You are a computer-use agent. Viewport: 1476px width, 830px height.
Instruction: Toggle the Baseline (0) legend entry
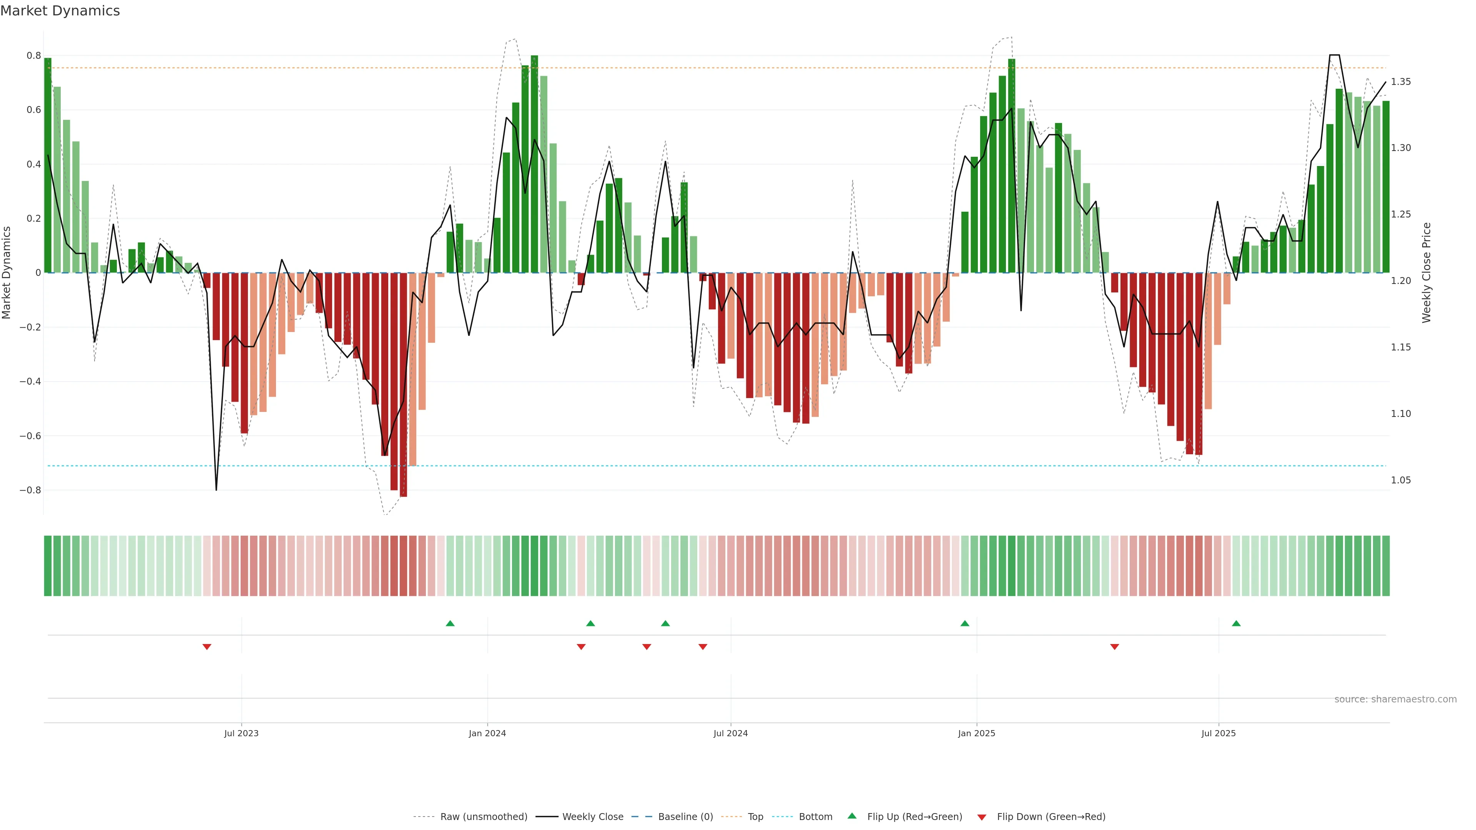(x=685, y=817)
